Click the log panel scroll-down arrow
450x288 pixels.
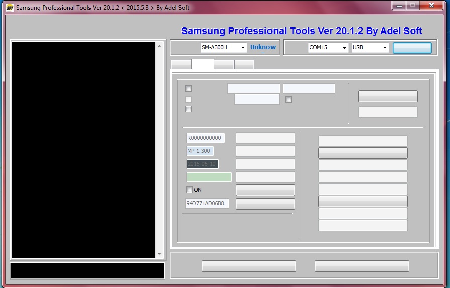[x=159, y=254]
